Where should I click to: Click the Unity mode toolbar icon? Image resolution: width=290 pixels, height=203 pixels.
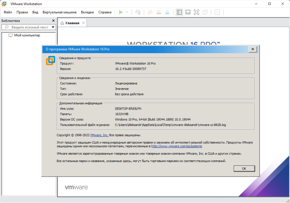[205, 12]
